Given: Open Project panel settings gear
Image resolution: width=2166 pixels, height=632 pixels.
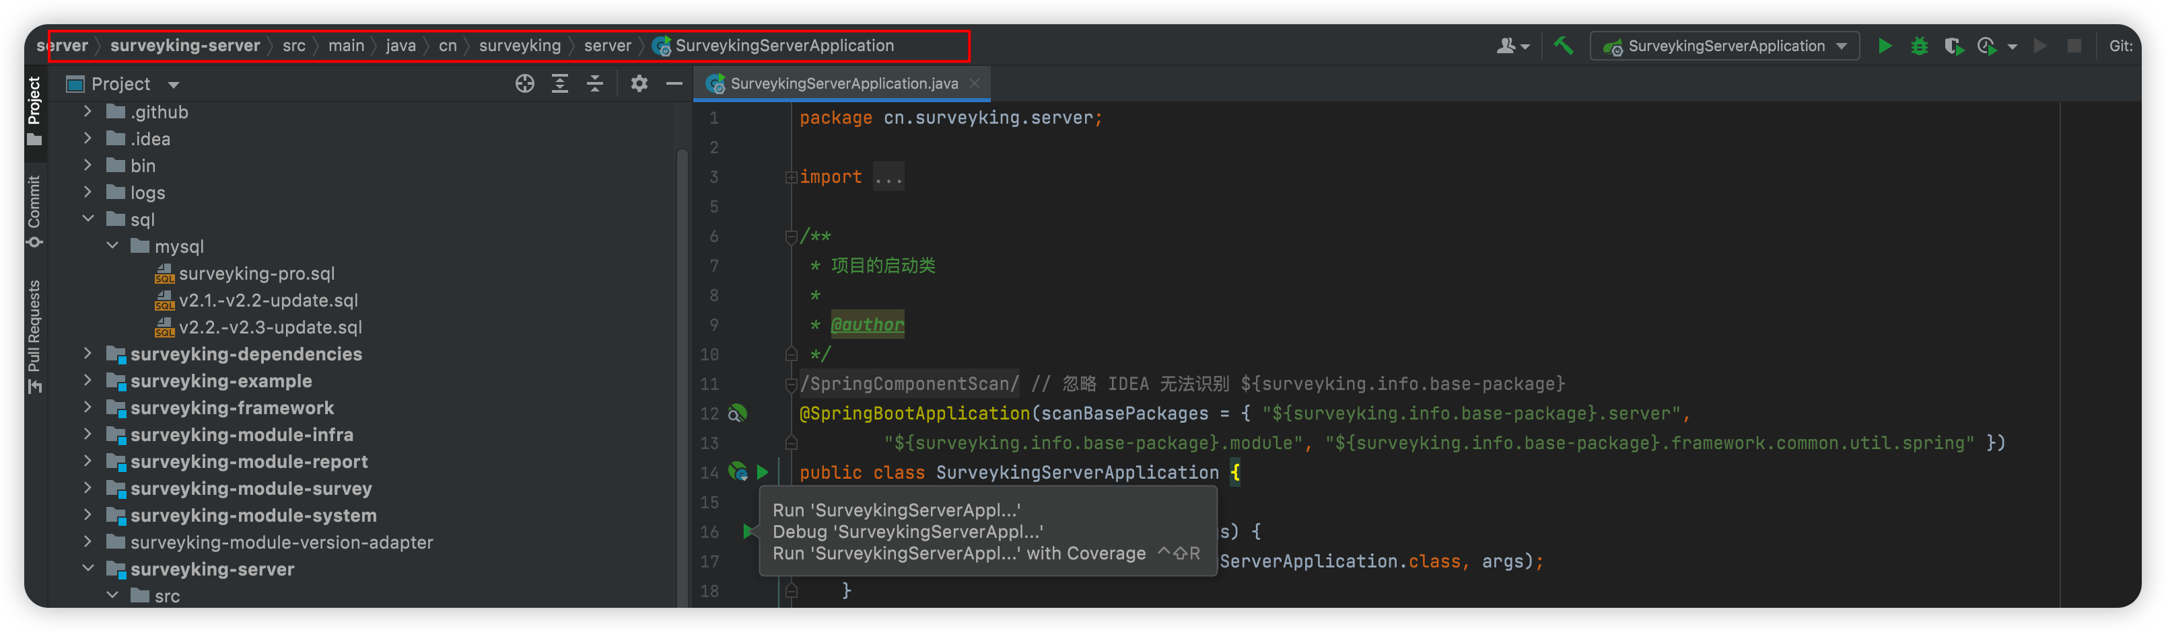Looking at the screenshot, I should (x=639, y=83).
